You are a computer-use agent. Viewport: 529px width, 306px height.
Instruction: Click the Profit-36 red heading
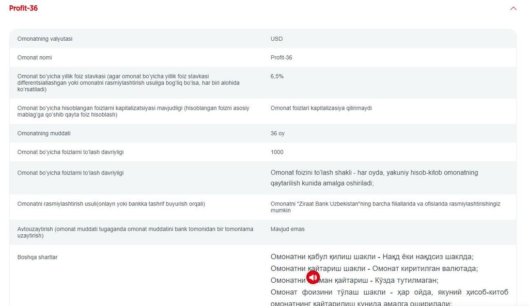click(23, 8)
